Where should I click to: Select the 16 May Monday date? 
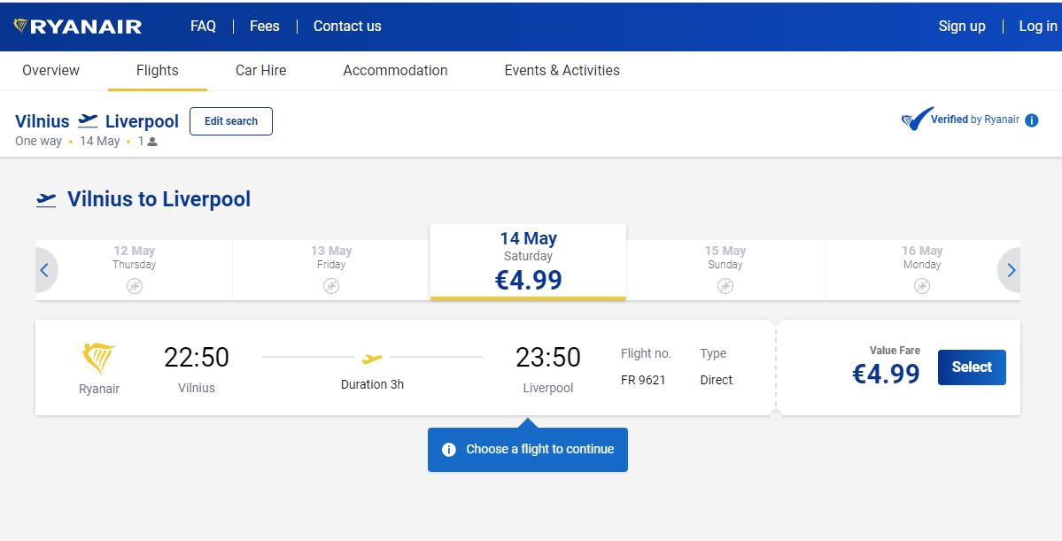point(922,269)
